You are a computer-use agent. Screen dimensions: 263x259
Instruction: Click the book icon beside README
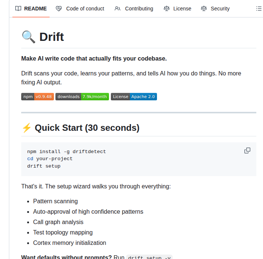point(18,9)
